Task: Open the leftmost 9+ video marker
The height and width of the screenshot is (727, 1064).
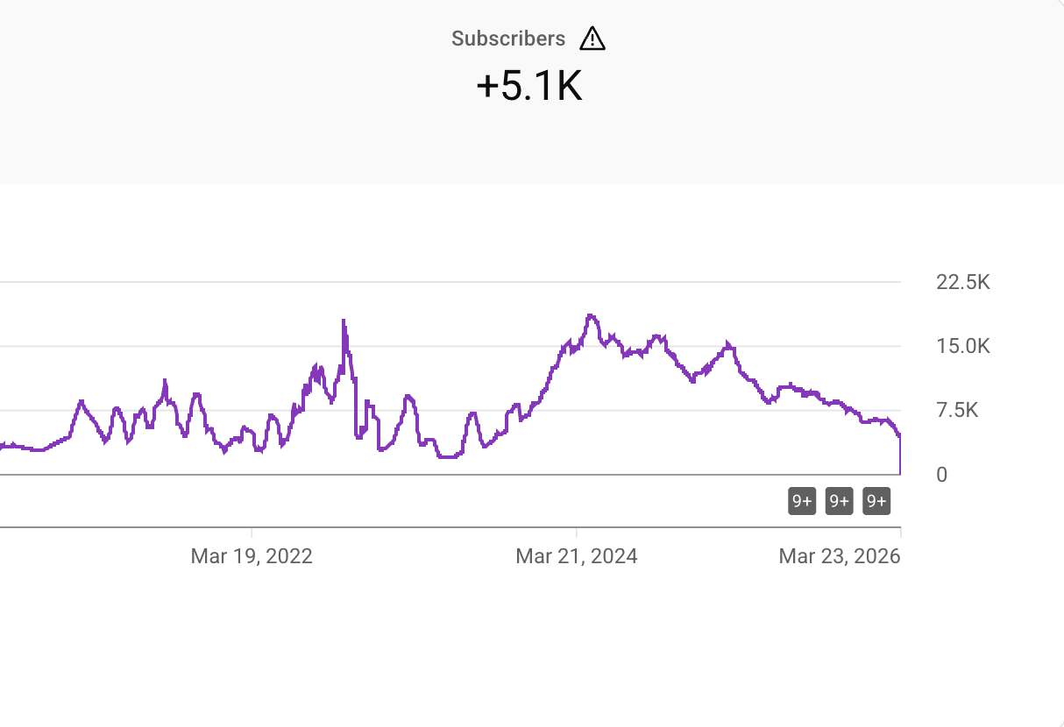Action: [x=802, y=501]
